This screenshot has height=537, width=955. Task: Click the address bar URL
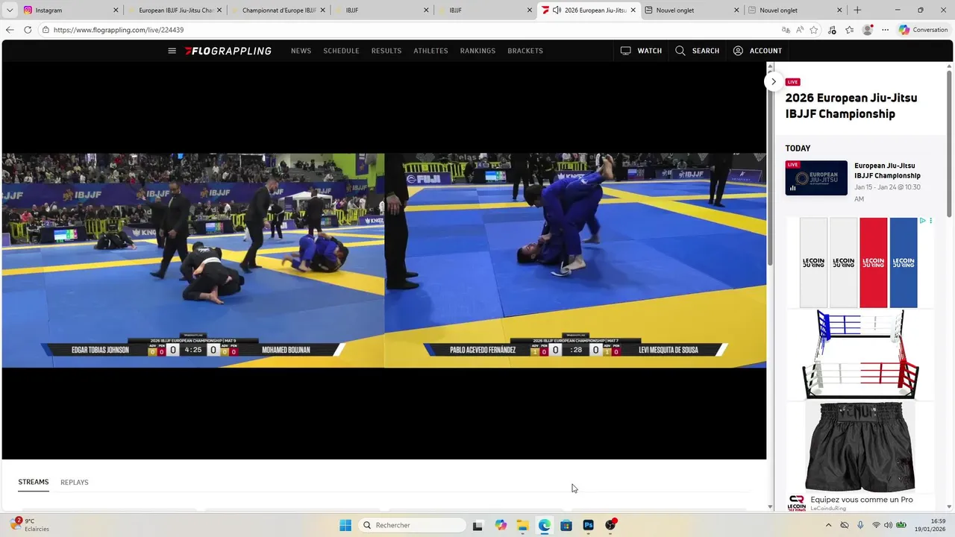[x=119, y=30]
